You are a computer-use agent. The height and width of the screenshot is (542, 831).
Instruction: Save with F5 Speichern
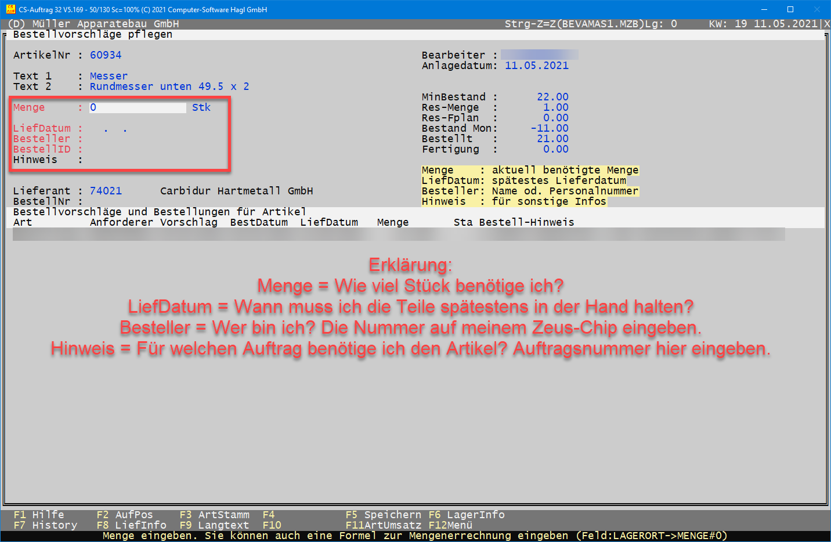click(x=383, y=515)
